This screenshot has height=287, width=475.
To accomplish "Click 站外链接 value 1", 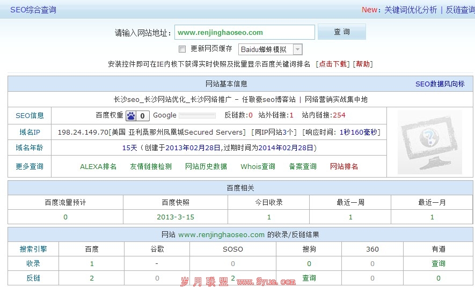I will pyautogui.click(x=291, y=115).
